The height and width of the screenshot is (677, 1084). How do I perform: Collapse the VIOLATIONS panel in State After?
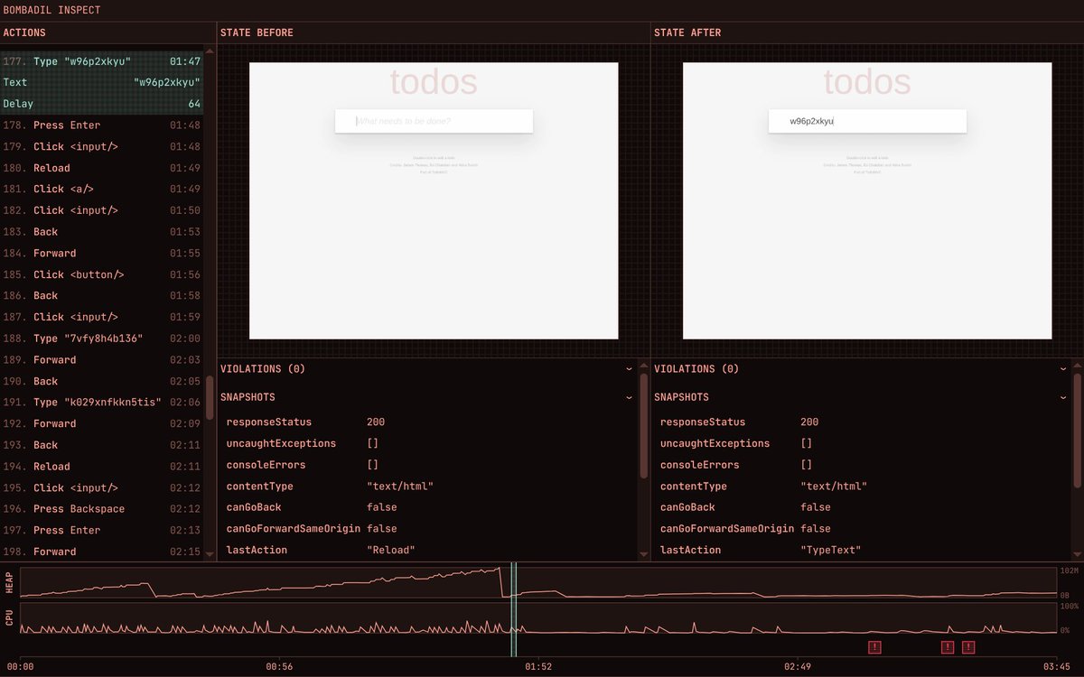click(x=1063, y=368)
